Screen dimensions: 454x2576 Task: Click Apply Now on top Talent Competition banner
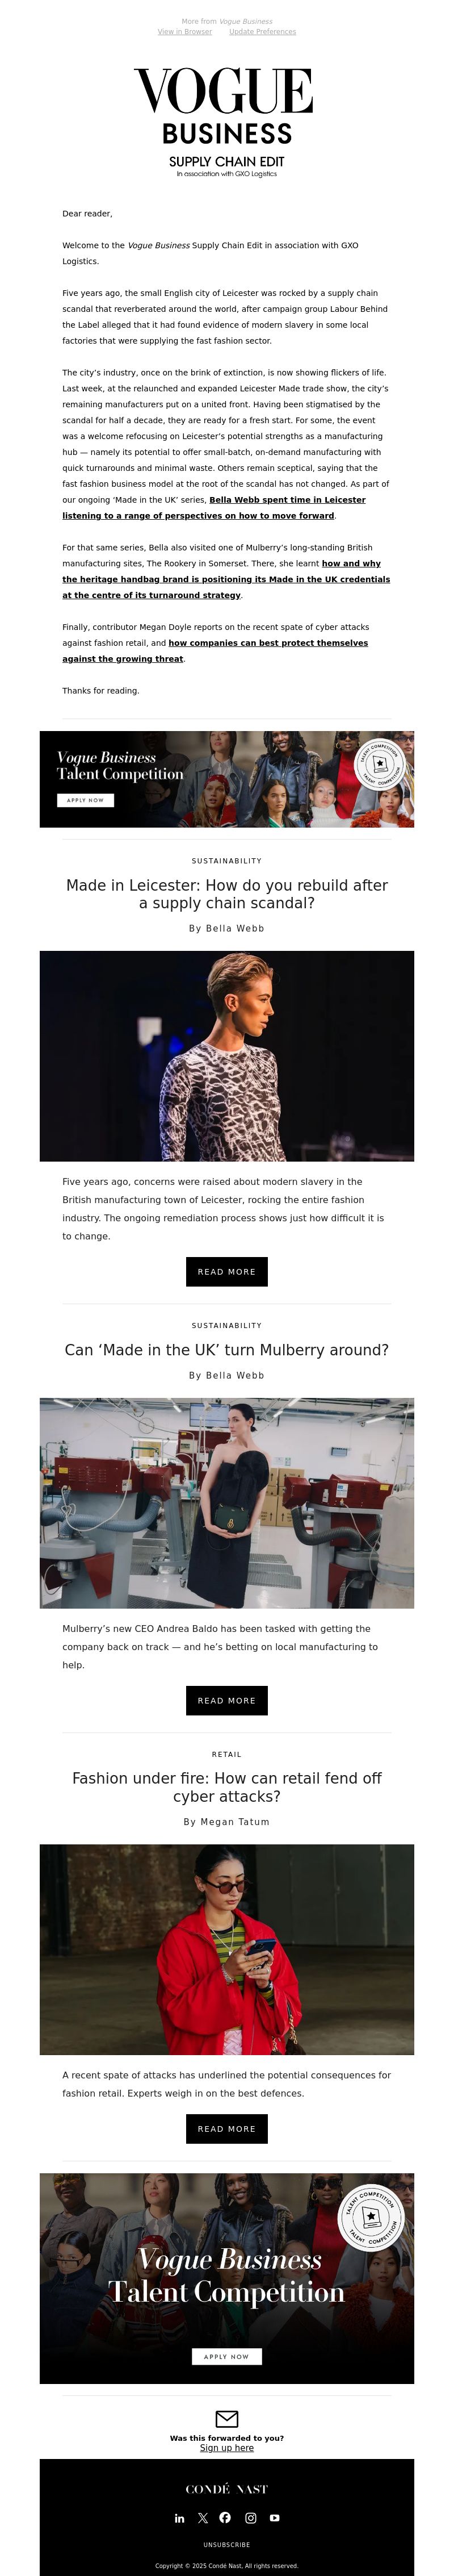pos(85,800)
